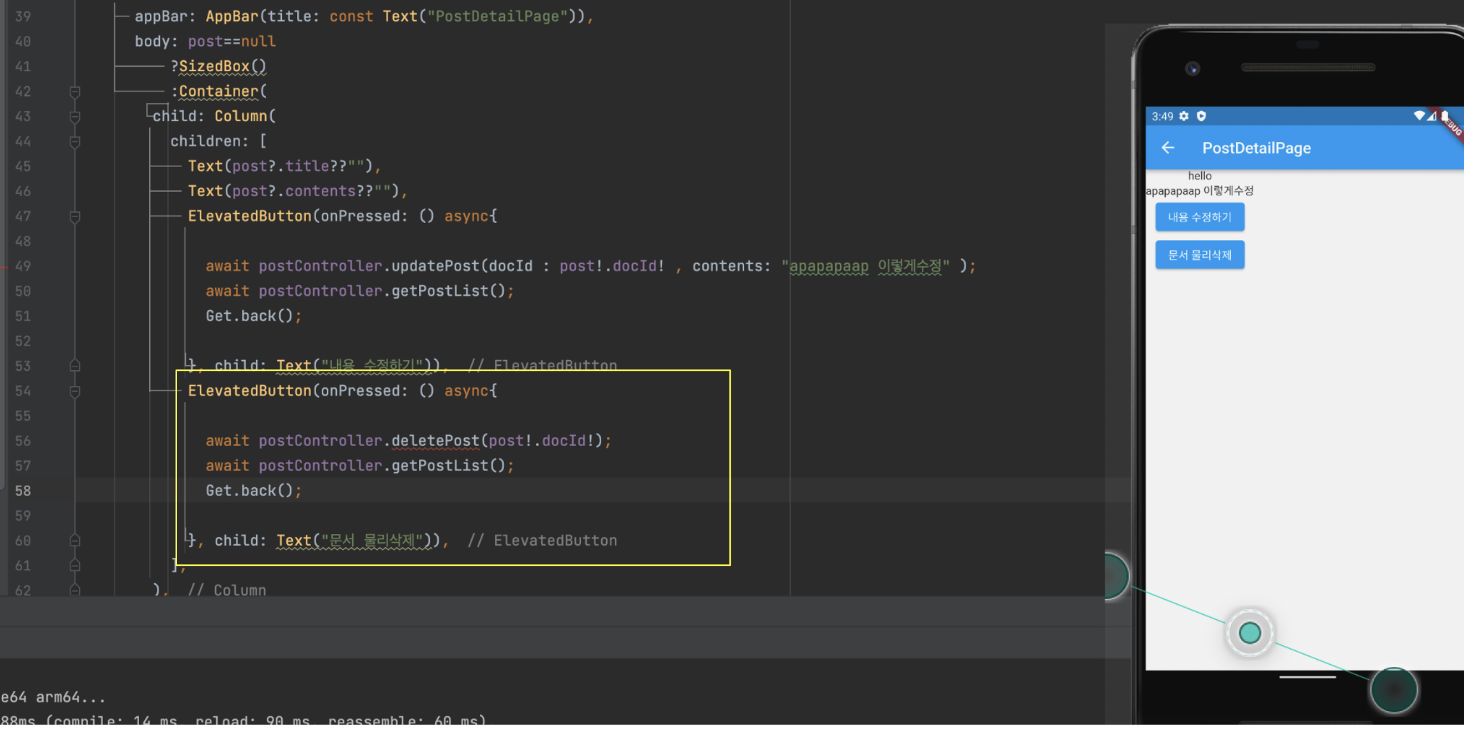Click line number 58 in the gutter

click(23, 491)
